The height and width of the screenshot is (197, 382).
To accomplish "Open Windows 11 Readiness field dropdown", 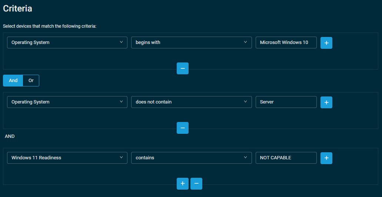I will click(x=67, y=158).
